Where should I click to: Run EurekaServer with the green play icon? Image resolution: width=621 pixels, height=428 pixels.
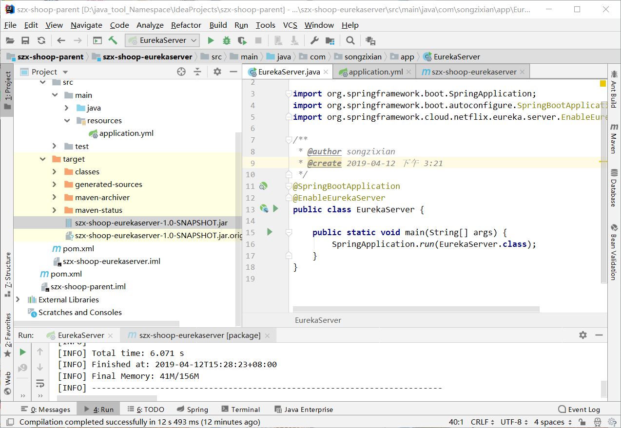(x=211, y=40)
